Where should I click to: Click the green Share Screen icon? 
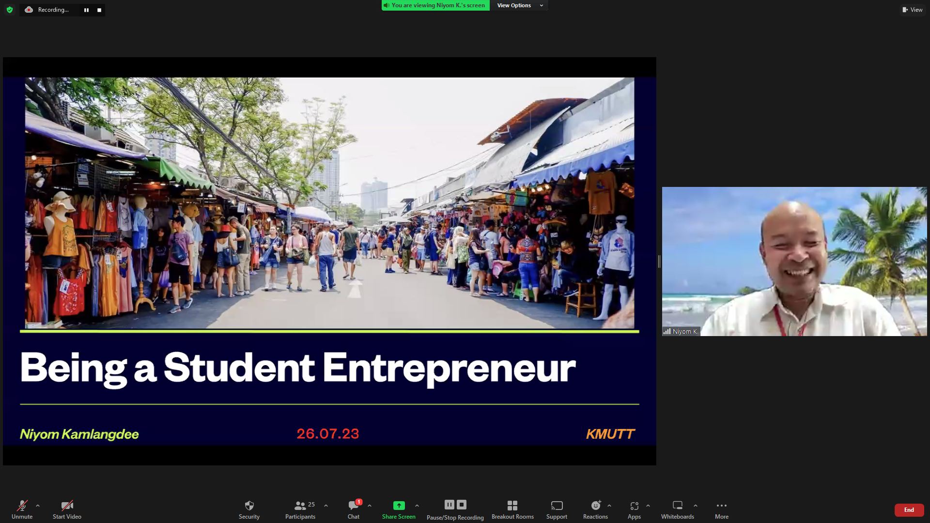click(399, 505)
